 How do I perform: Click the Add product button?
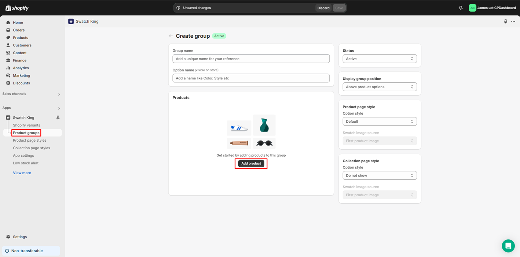click(251, 163)
